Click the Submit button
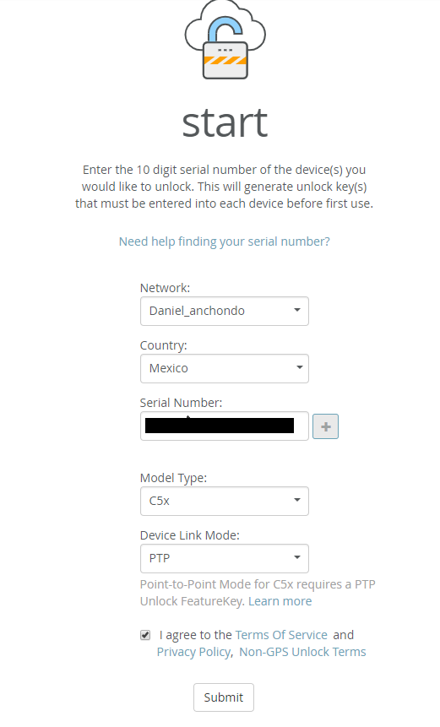The image size is (440, 727). (x=224, y=697)
